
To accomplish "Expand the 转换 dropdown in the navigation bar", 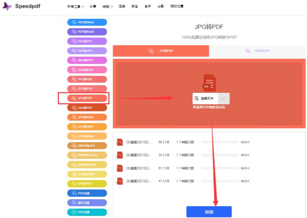I will tap(108, 6).
